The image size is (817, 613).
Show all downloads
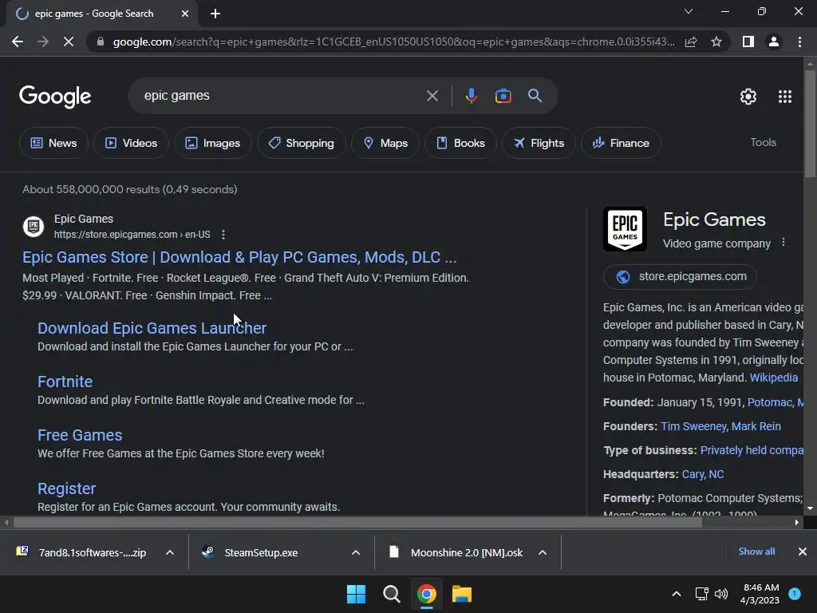pos(756,552)
